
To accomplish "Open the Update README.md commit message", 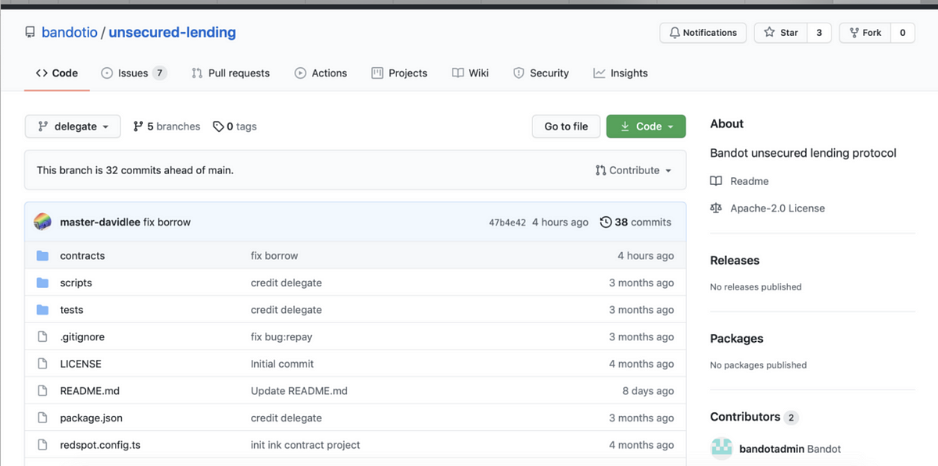I will [x=299, y=391].
